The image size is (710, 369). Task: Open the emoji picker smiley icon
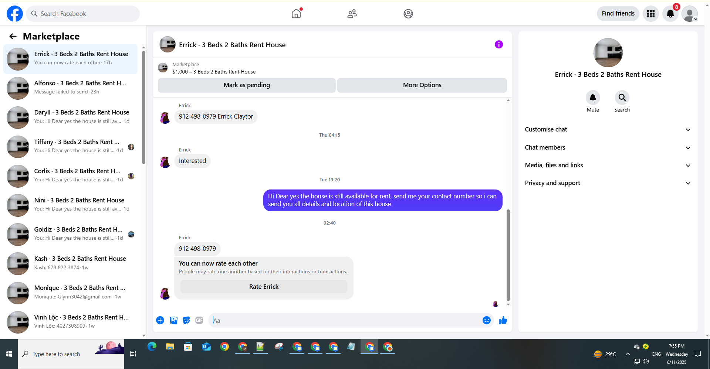tap(487, 320)
